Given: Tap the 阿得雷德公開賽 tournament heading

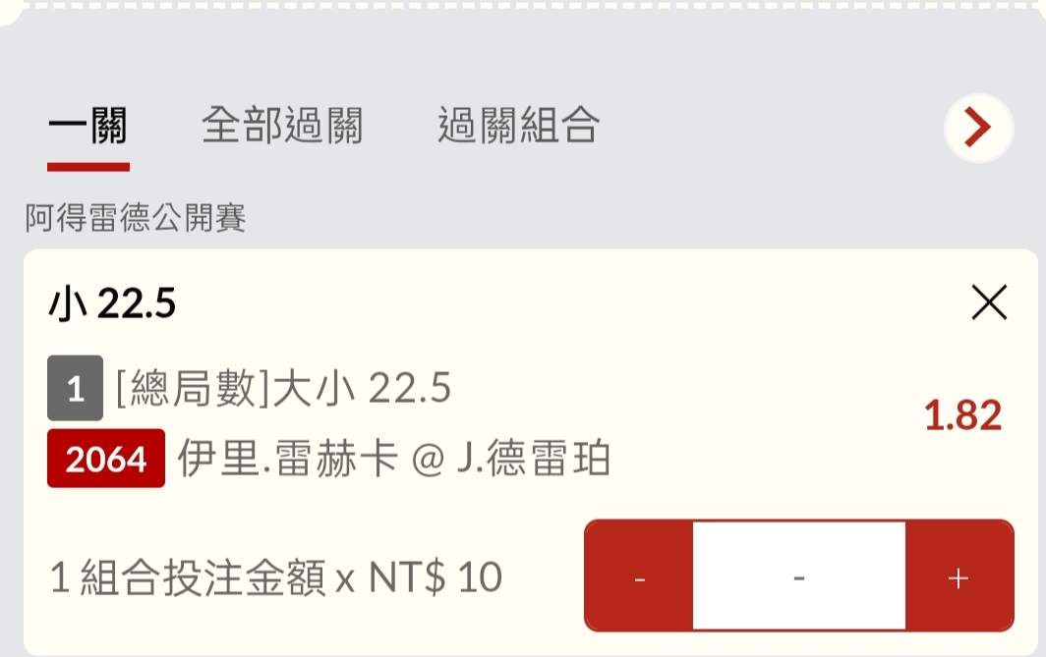Looking at the screenshot, I should click(x=136, y=219).
